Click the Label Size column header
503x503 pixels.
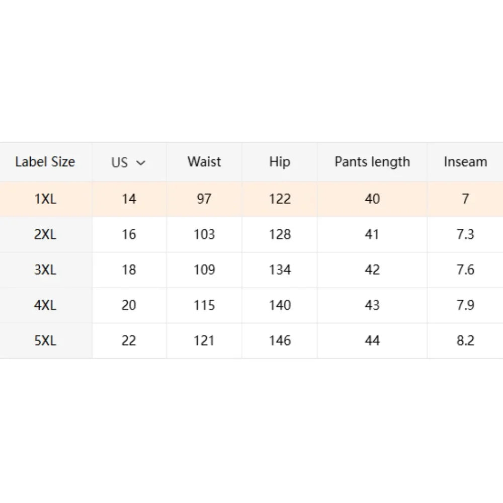tap(45, 162)
